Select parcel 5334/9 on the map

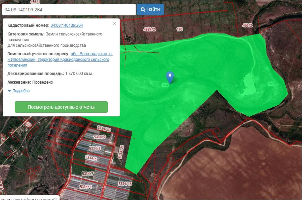click(x=99, y=137)
